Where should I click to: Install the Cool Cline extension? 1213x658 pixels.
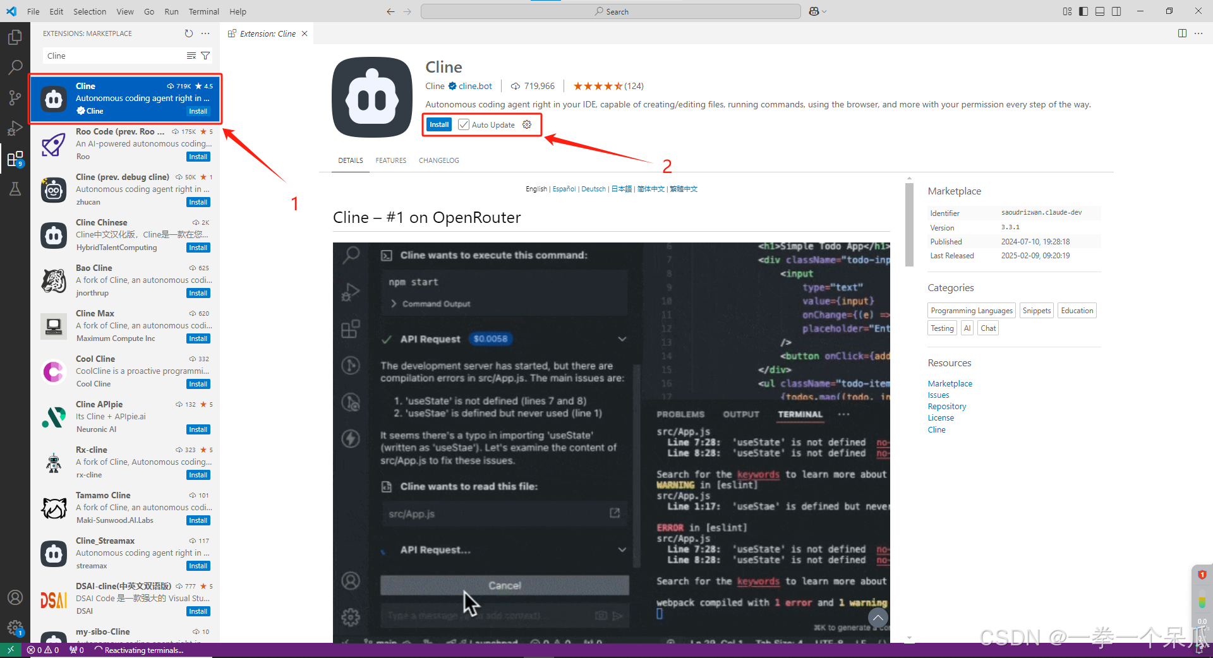198,384
